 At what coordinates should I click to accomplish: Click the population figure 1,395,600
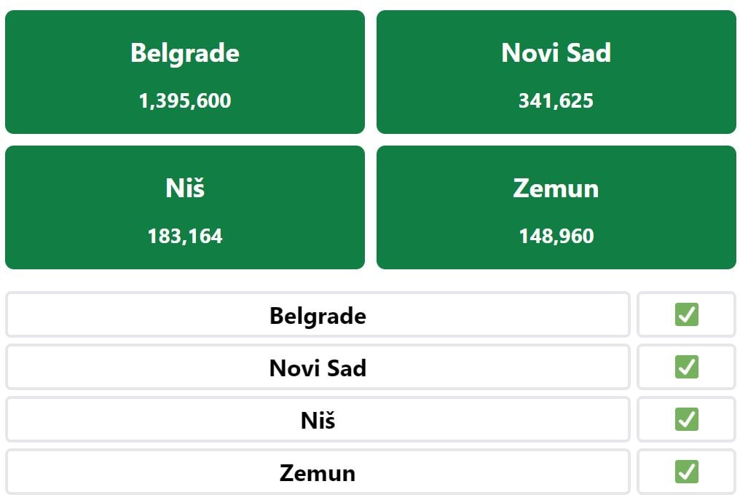click(185, 101)
